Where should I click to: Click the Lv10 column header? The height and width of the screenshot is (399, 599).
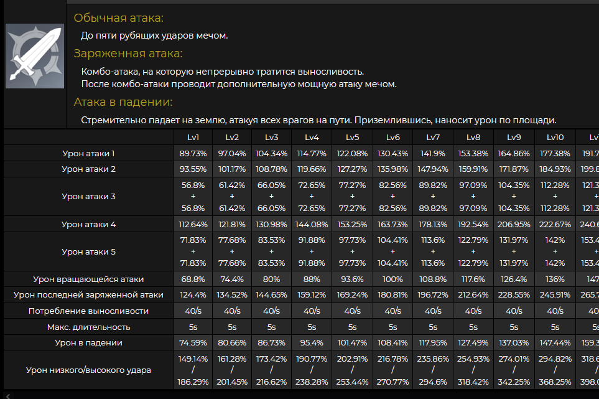[555, 137]
